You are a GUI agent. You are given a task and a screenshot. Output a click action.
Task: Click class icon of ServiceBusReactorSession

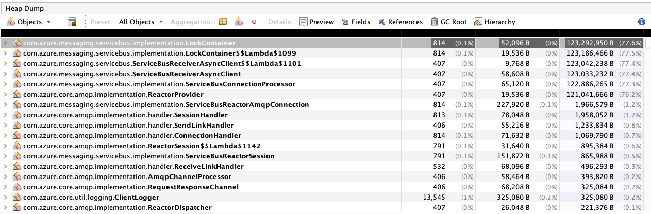tap(16, 156)
